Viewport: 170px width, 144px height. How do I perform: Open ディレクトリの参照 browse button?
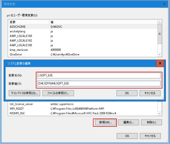tap(24, 93)
